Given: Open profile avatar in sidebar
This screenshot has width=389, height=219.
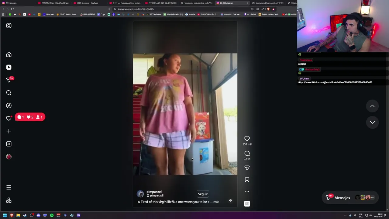Looking at the screenshot, I should [9, 157].
